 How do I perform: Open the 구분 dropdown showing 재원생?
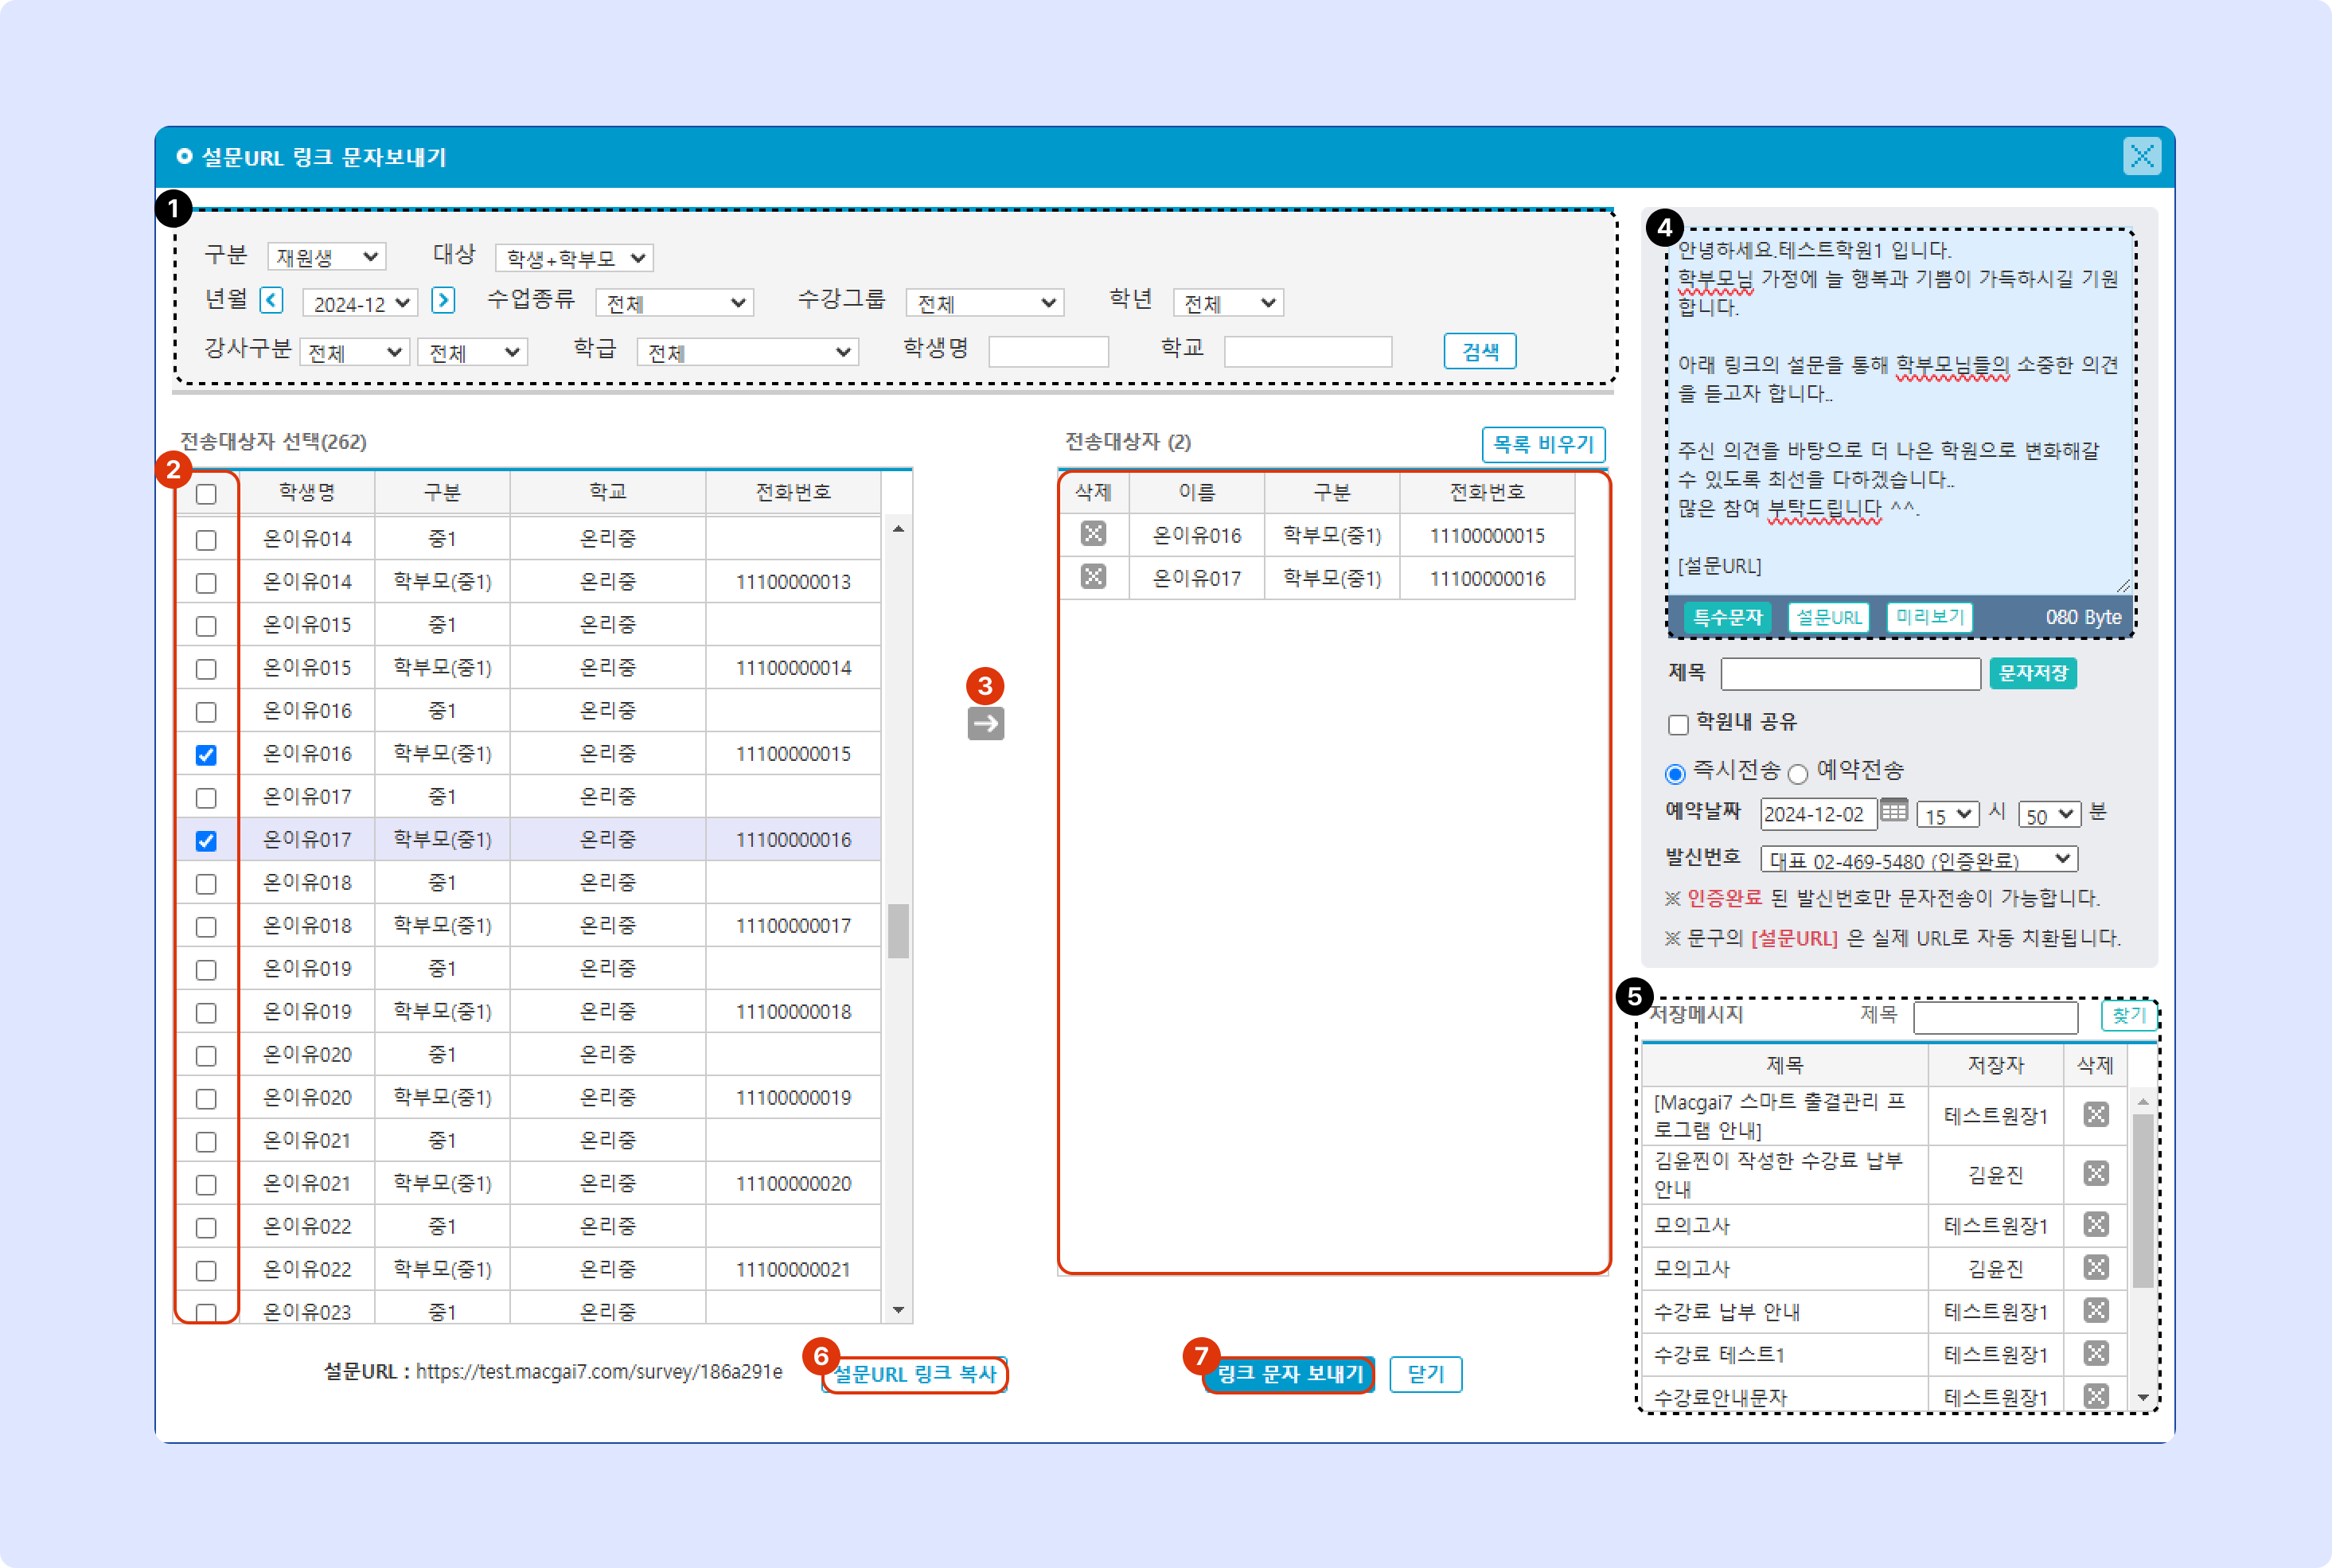pyautogui.click(x=326, y=257)
